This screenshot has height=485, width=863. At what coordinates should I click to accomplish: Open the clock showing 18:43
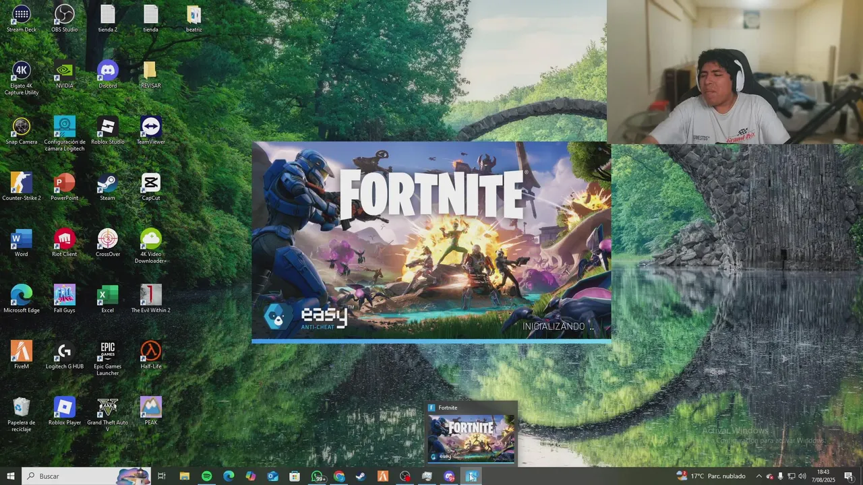[823, 476]
